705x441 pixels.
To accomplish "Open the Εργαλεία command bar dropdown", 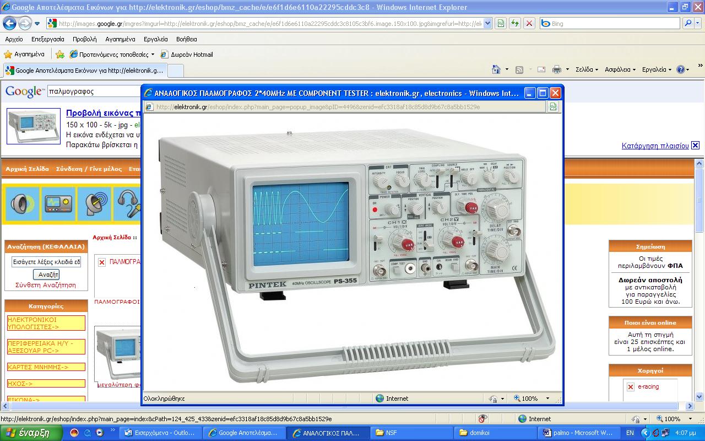I will tap(657, 69).
